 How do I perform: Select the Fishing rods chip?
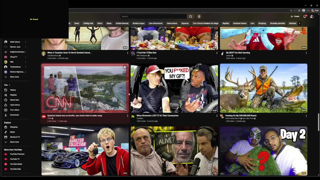[x=88, y=23]
